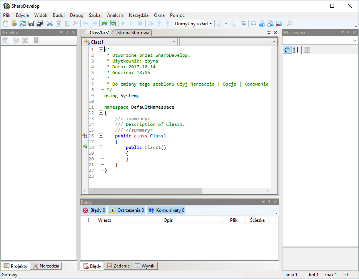Click the Build Solution toolbar icon
Screen dimensions: 359x279
point(104,23)
